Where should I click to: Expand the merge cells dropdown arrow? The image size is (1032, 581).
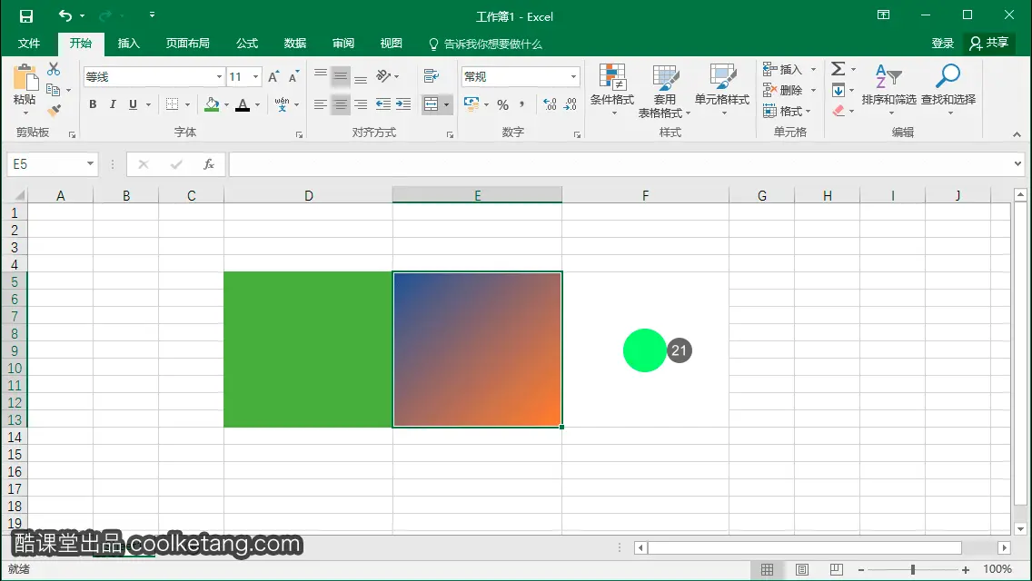click(446, 104)
